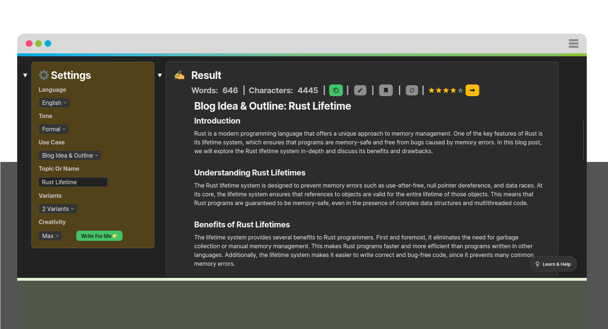Bookmark the result with the bookmark icon

[x=386, y=90]
